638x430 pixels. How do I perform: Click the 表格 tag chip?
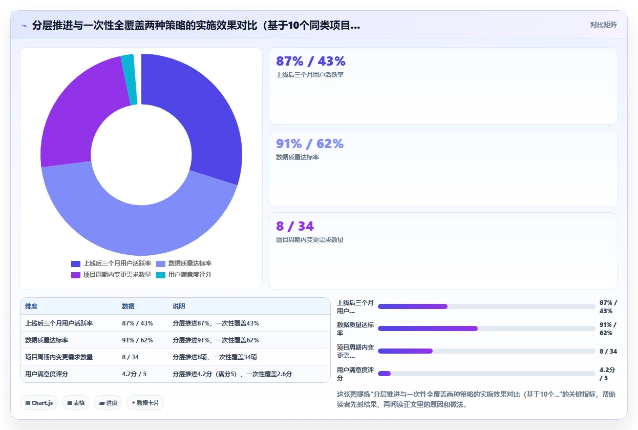point(76,403)
